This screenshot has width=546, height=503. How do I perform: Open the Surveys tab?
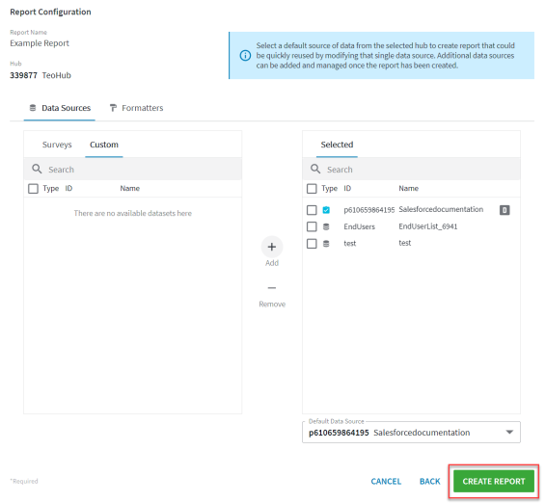[57, 145]
